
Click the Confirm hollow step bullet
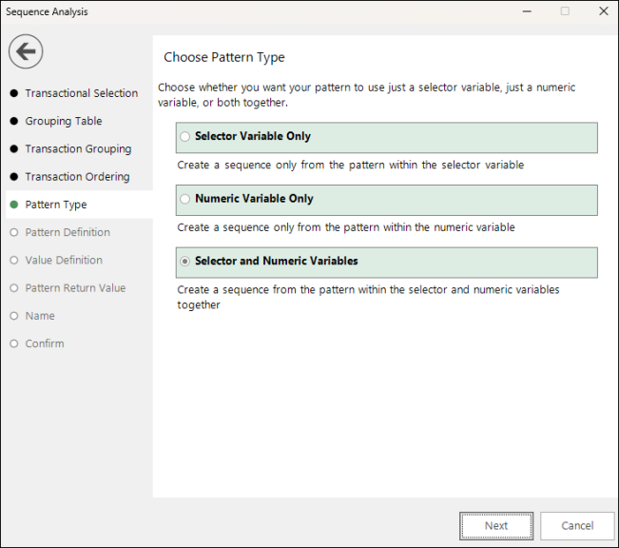14,343
